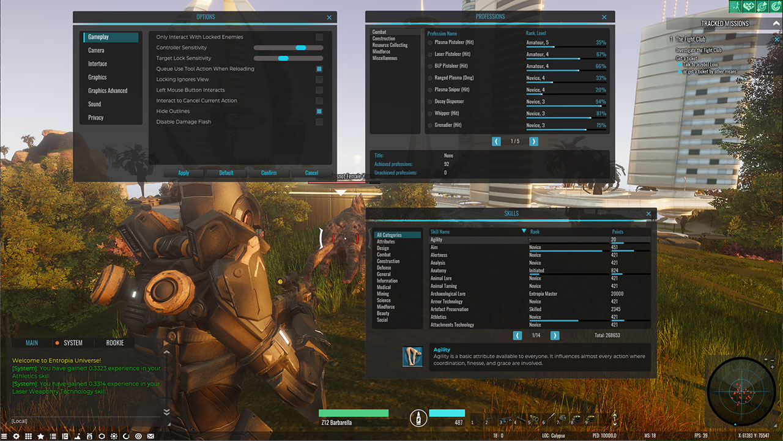Click the cyan ammo reload bar
The height and width of the screenshot is (441, 783).
(447, 413)
